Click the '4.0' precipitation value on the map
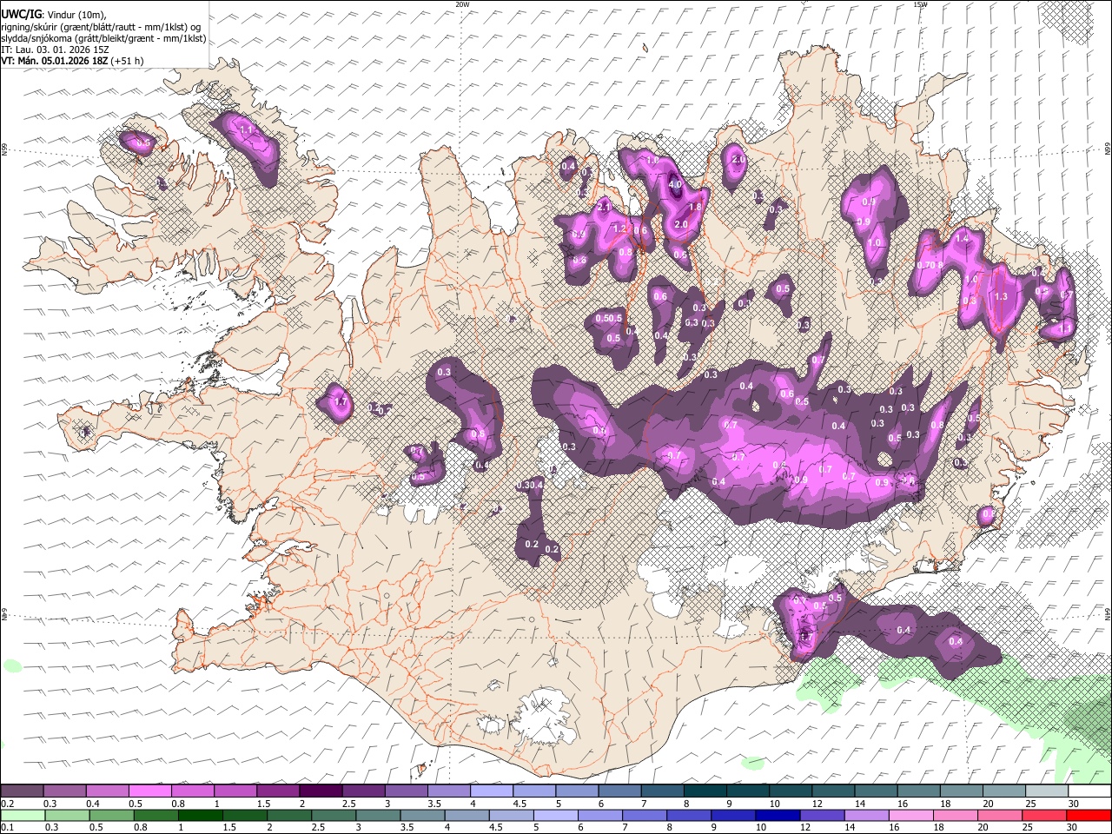 tap(675, 184)
